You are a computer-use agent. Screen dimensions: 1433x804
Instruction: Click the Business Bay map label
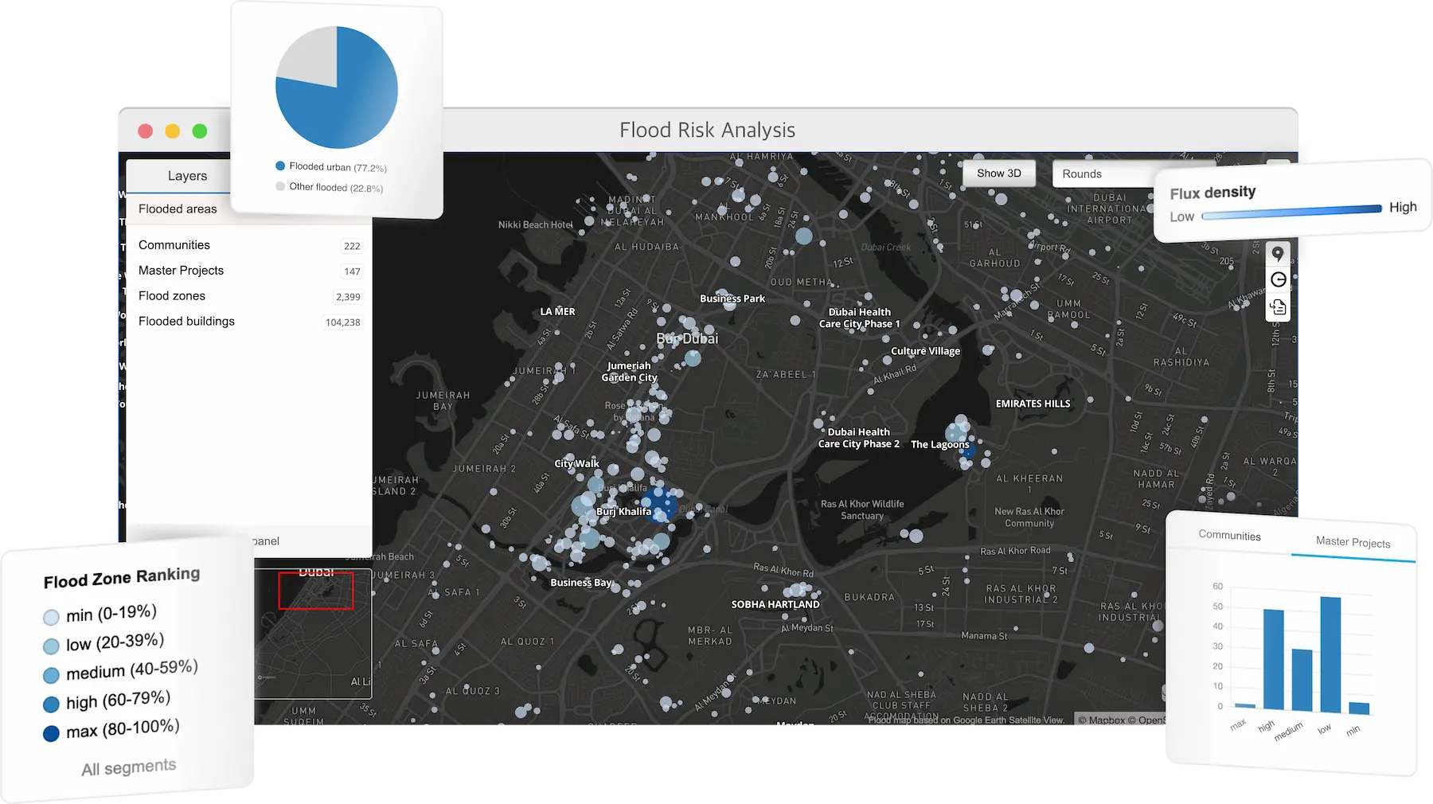[x=581, y=583]
